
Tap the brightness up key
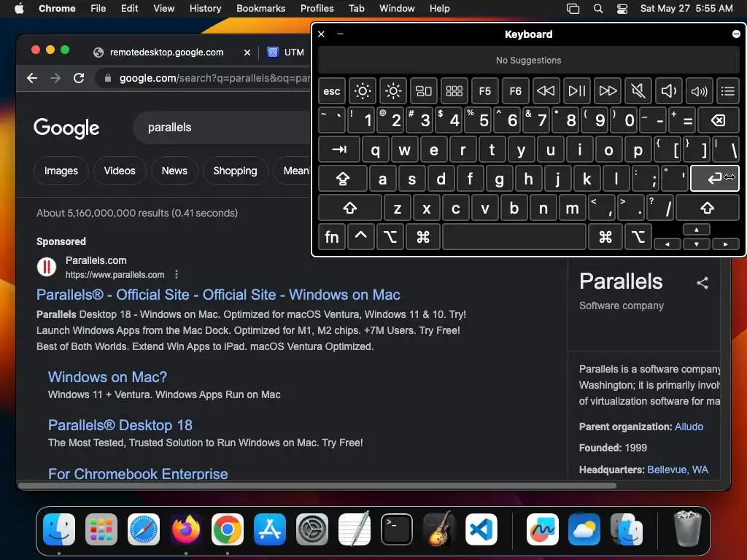click(x=393, y=91)
